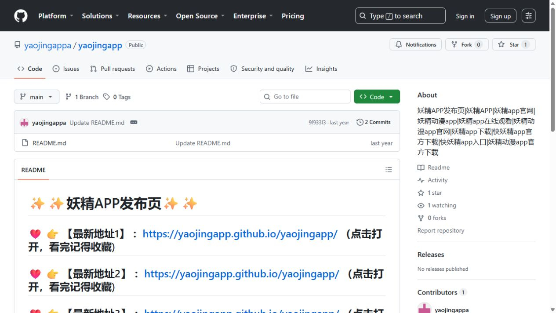
Task: Click the Sign up button
Action: click(x=500, y=16)
